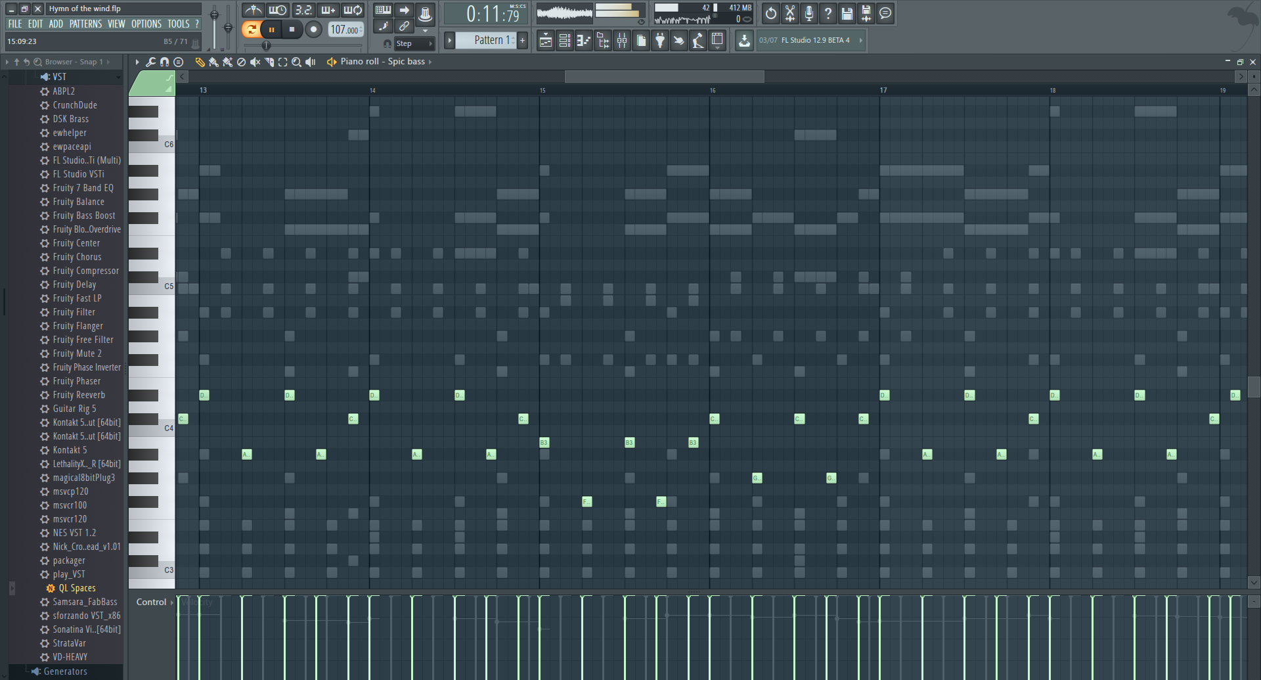
Task: Click the Render as audio file icon
Action: [866, 13]
